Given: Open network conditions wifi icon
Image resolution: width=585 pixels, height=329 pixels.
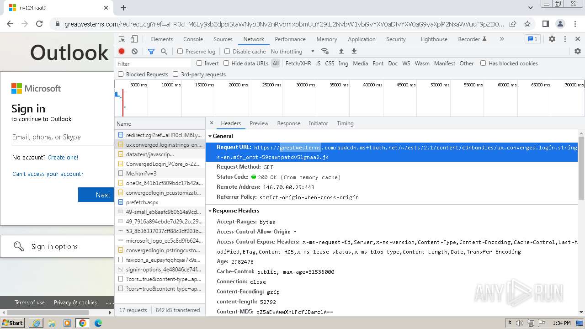Looking at the screenshot, I should coord(325,51).
